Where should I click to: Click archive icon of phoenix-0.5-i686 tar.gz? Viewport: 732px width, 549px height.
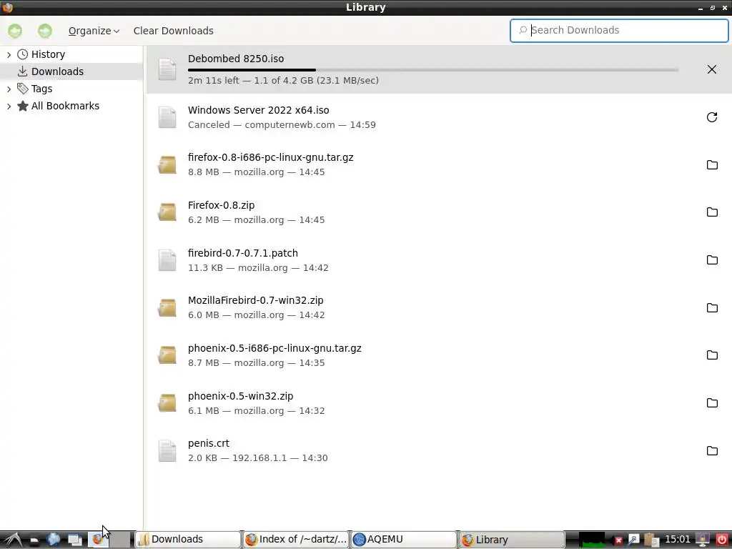[x=167, y=355]
